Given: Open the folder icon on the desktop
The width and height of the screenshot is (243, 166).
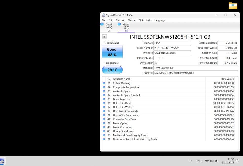Looking at the screenshot, I should [233, 6].
